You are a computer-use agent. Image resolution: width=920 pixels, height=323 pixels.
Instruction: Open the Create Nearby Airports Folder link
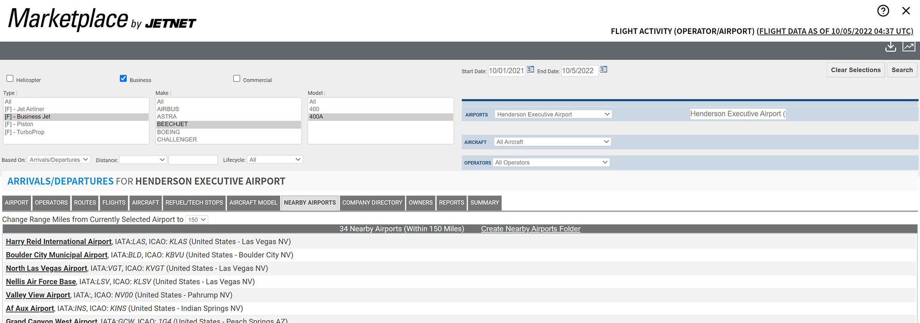[530, 229]
